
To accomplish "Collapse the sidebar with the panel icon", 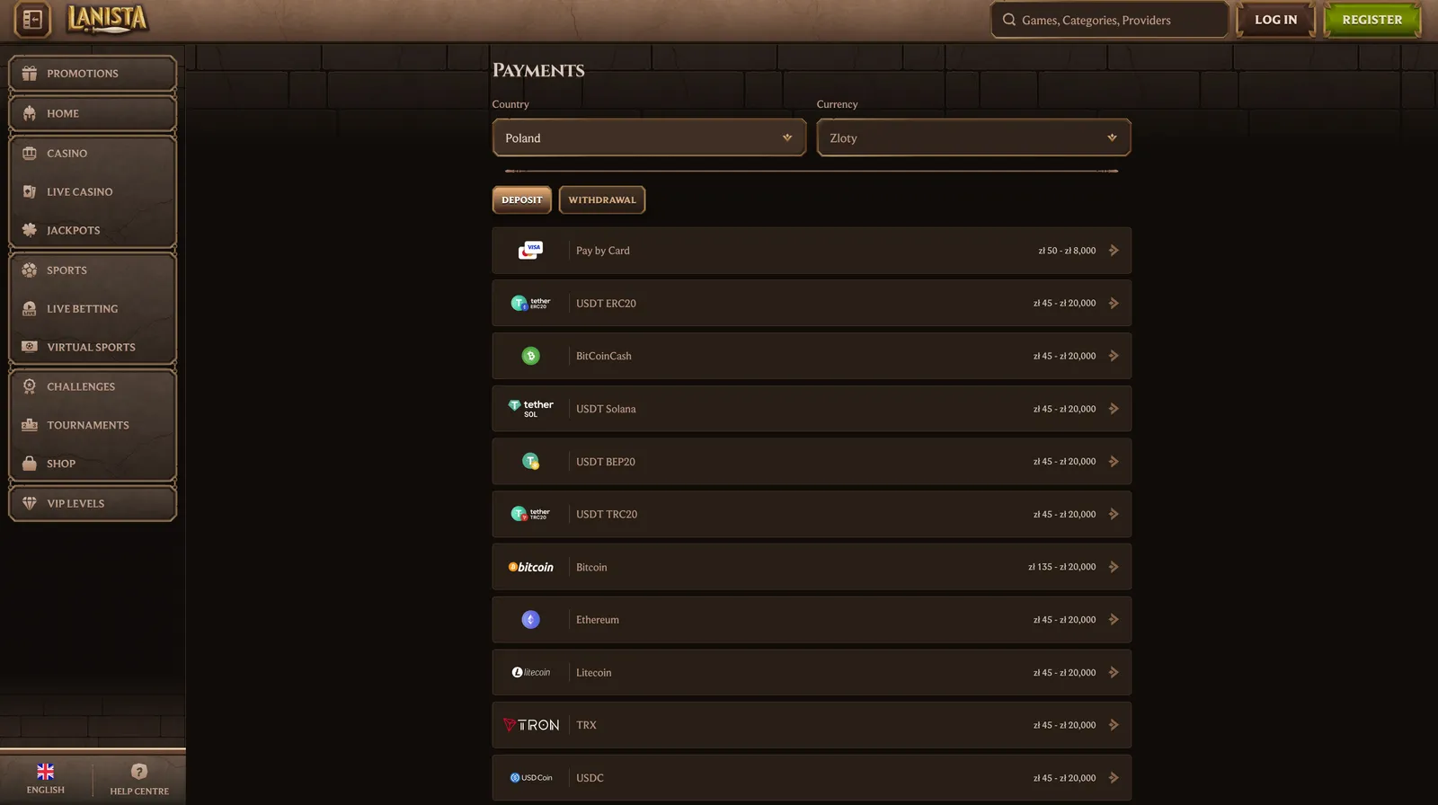I will point(32,20).
